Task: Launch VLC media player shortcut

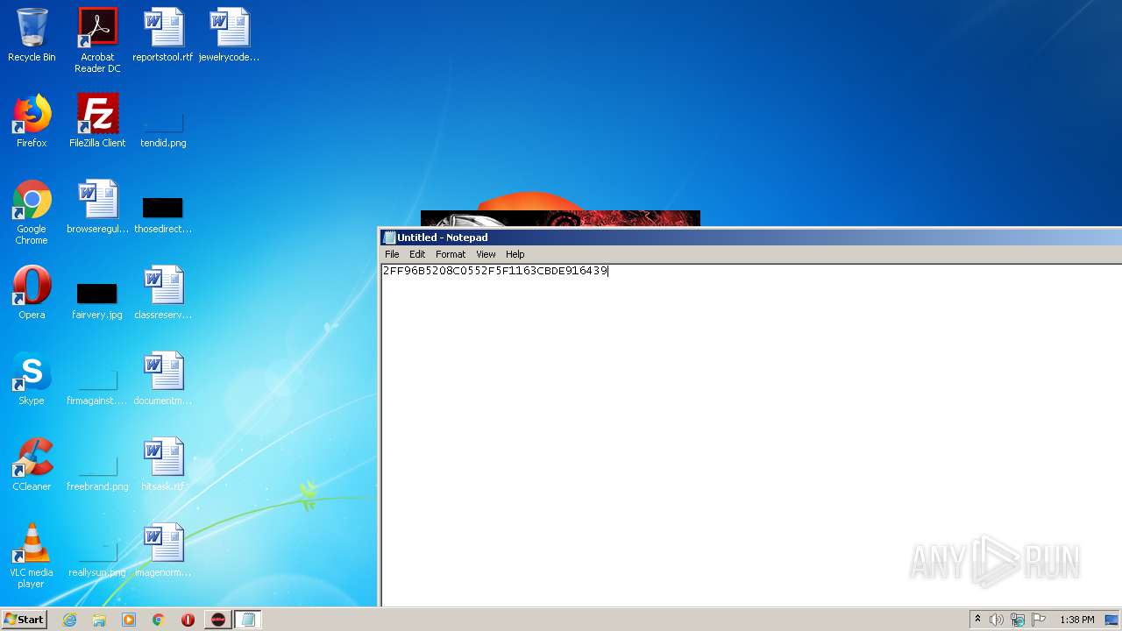Action: (x=32, y=556)
